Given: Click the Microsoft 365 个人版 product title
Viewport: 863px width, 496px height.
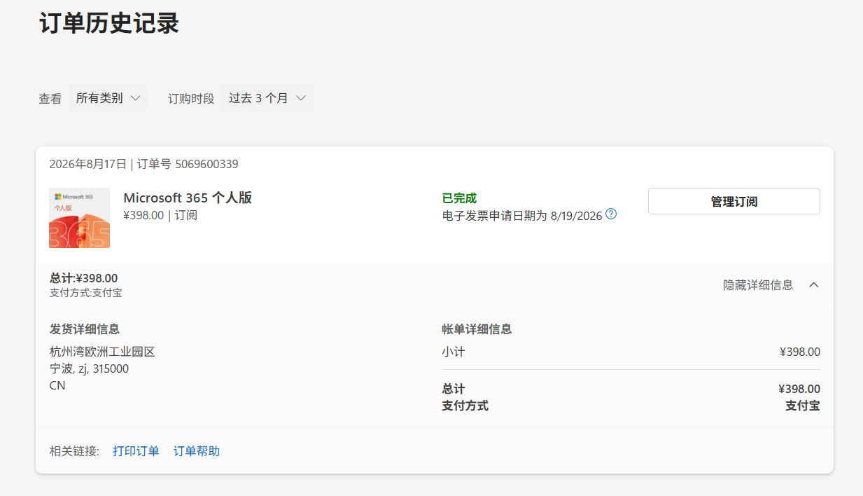Looking at the screenshot, I should 188,198.
